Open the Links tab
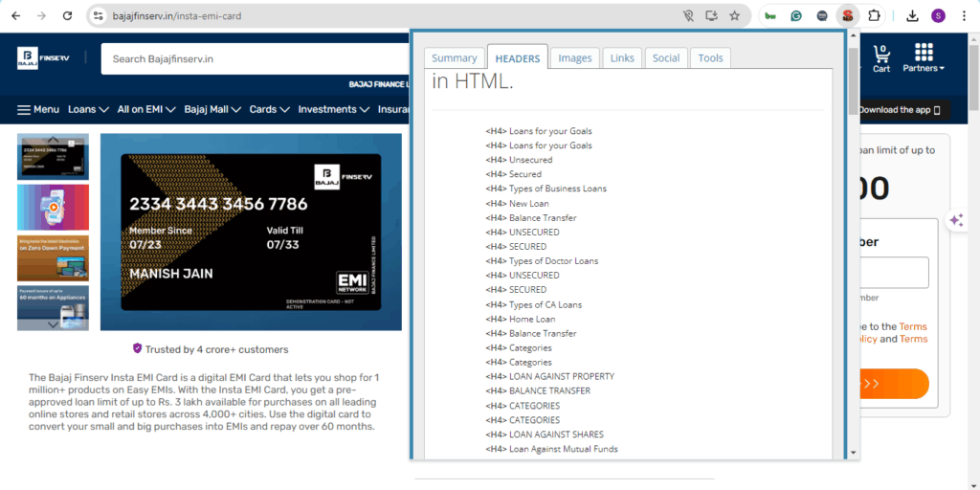The width and height of the screenshot is (980, 490). tap(622, 58)
